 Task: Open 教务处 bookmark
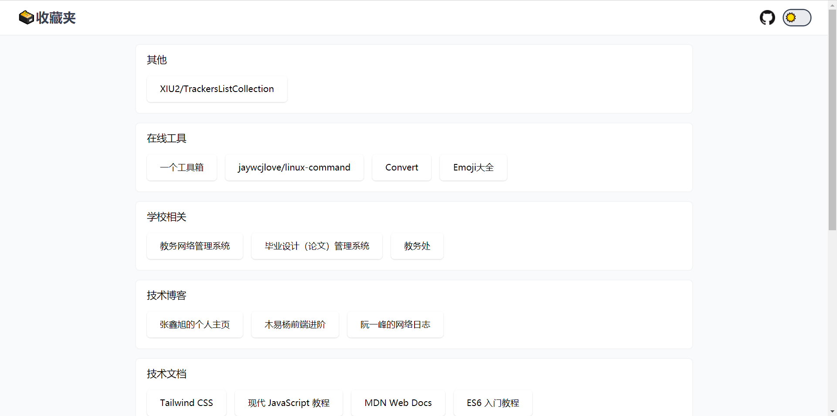(x=417, y=246)
